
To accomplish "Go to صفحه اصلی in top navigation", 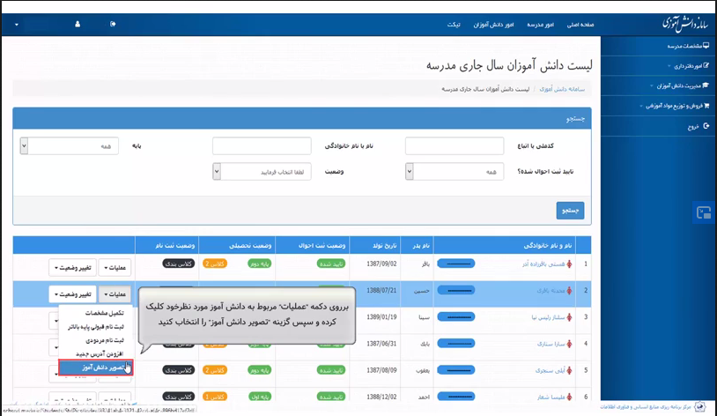I will 580,25.
